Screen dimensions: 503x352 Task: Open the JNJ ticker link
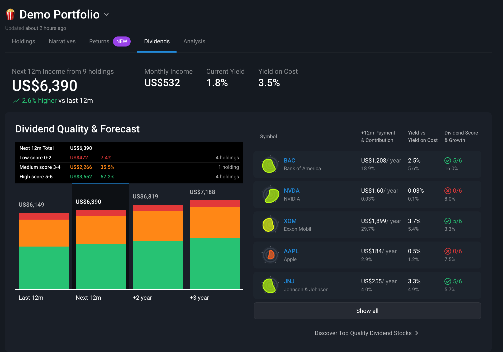[289, 281]
